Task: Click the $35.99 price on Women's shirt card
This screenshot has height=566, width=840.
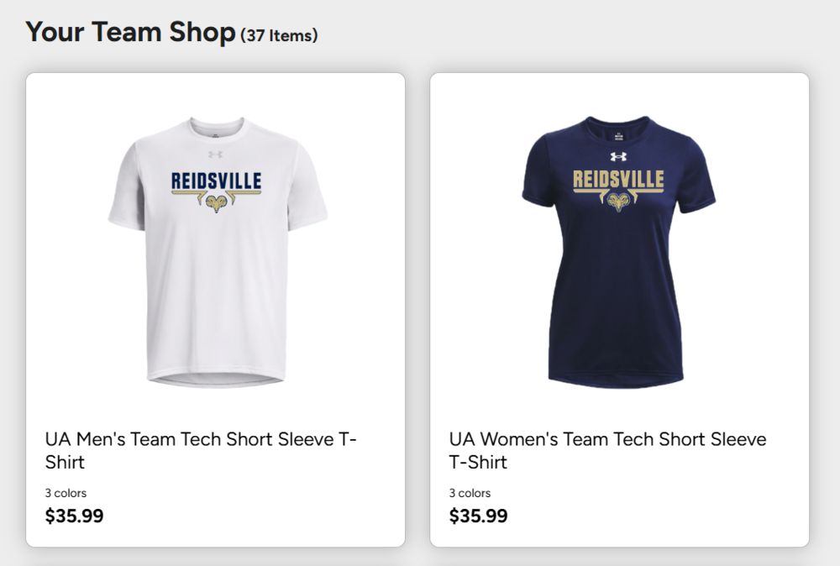Action: [x=478, y=516]
